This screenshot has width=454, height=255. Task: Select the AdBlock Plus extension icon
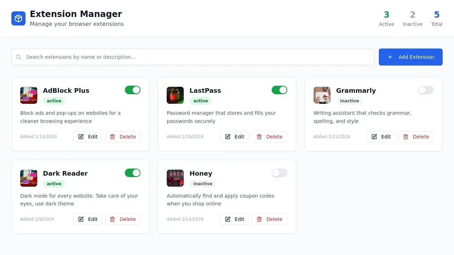click(x=28, y=95)
